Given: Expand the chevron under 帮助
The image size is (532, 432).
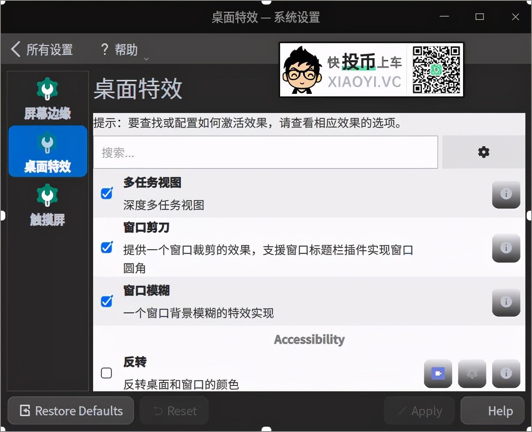Looking at the screenshot, I should [x=146, y=59].
